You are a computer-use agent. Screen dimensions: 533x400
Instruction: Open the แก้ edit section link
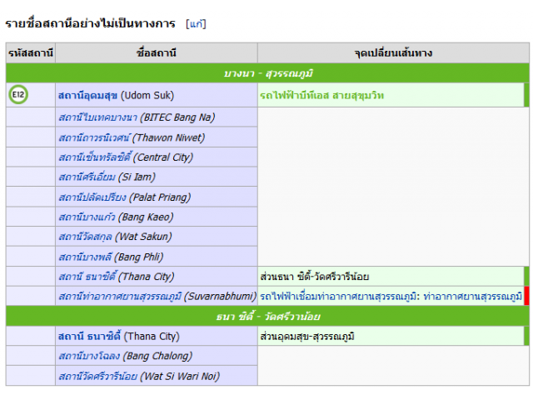197,23
